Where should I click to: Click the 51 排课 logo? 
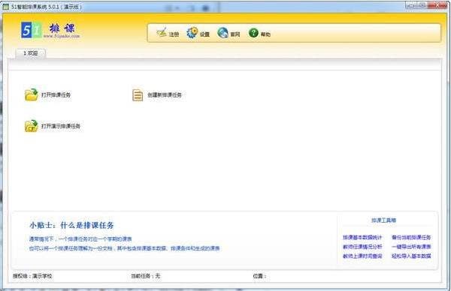50,30
